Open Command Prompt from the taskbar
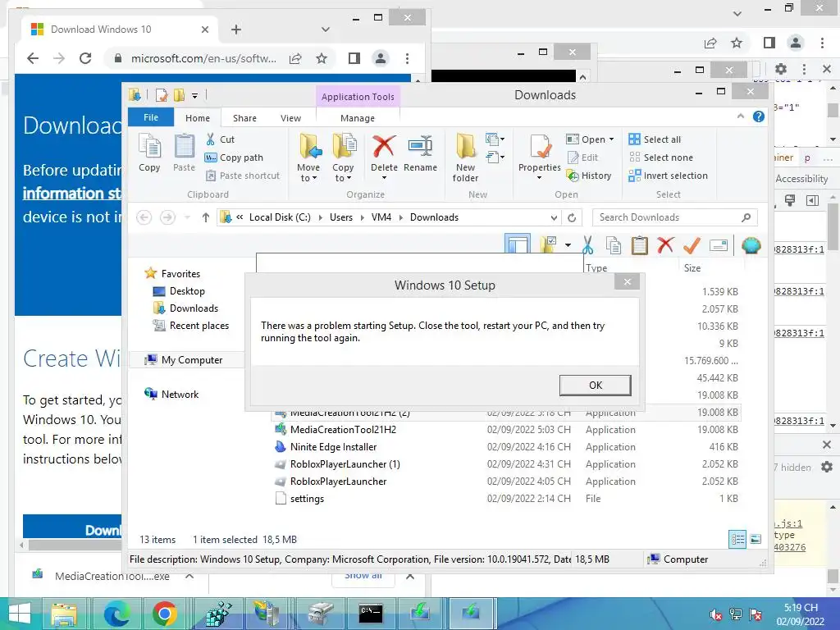 tap(371, 614)
